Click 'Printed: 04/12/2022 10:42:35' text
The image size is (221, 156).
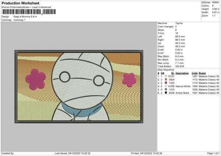click(147, 153)
